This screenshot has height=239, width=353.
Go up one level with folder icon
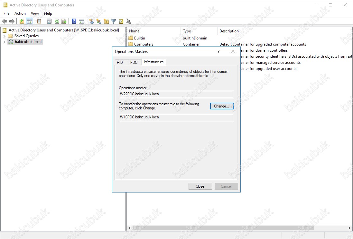click(22, 21)
